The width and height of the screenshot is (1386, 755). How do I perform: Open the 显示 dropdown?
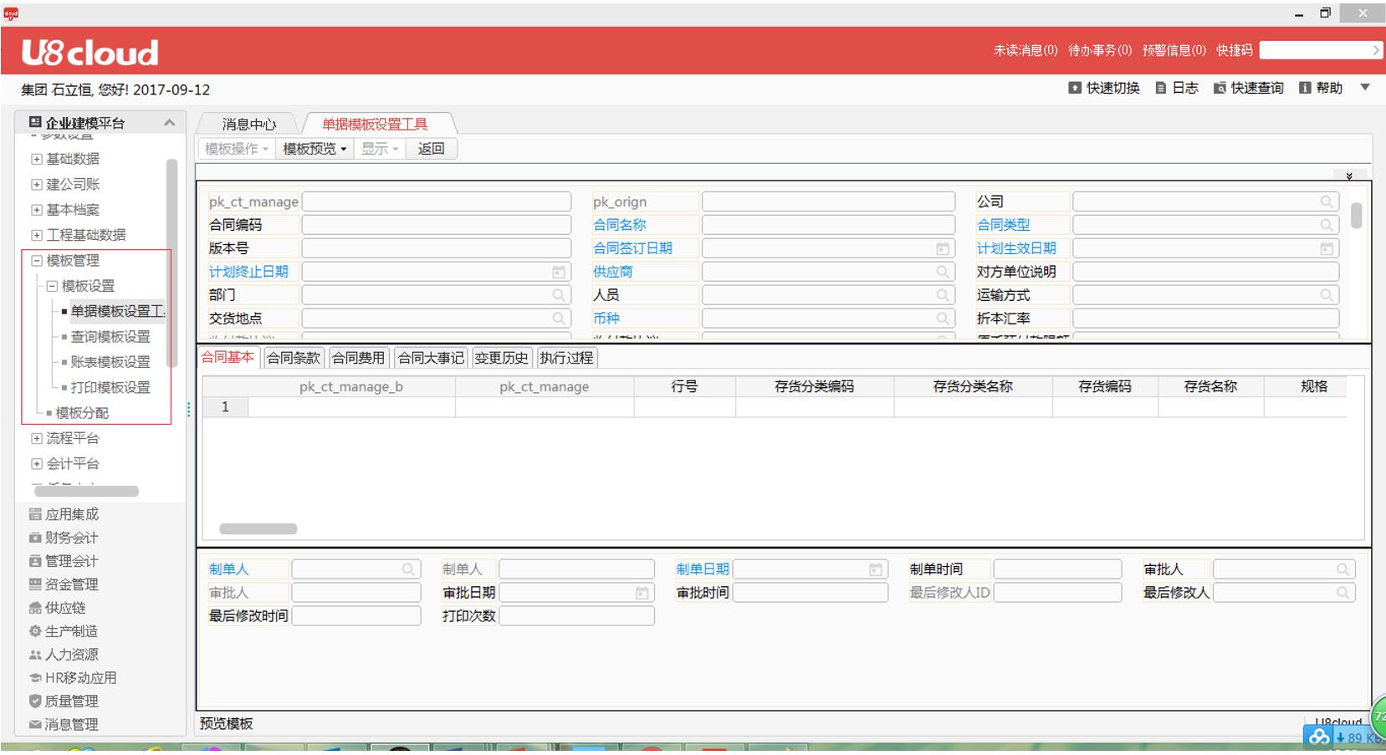[x=380, y=149]
